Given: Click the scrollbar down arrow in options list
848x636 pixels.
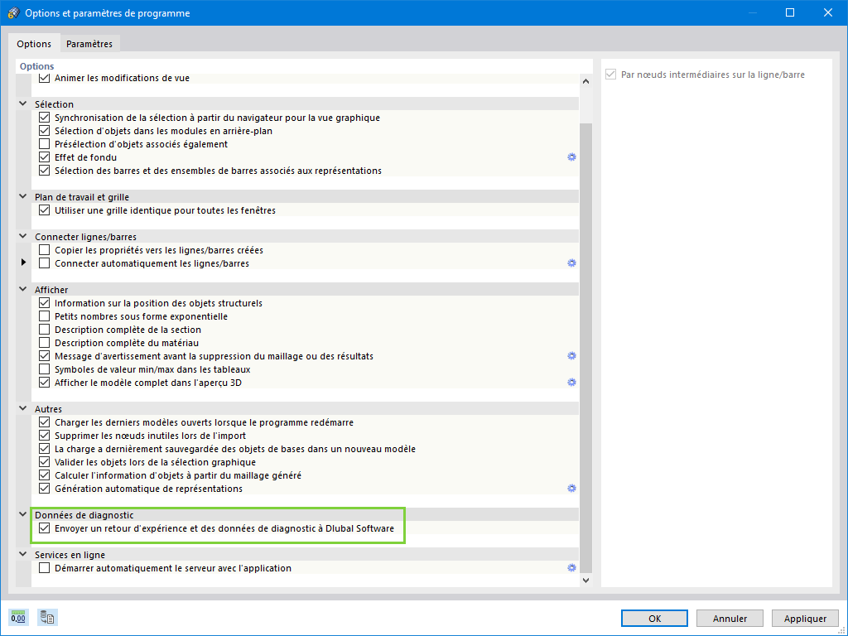Looking at the screenshot, I should [585, 581].
